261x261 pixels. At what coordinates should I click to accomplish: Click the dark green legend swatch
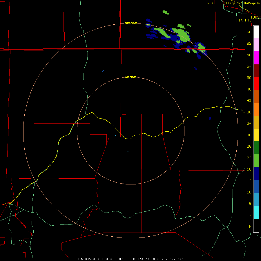[256, 148]
